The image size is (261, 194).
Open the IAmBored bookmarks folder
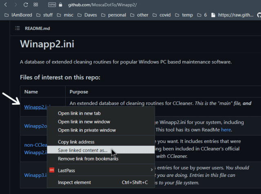tap(18, 15)
